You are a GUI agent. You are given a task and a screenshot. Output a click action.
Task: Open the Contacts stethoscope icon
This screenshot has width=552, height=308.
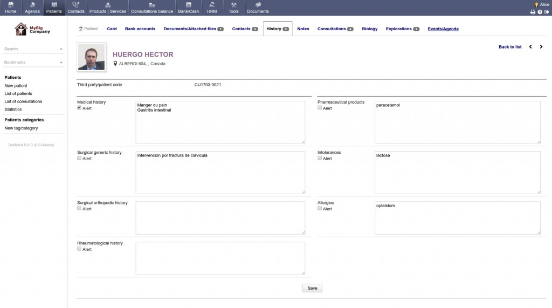[75, 5]
